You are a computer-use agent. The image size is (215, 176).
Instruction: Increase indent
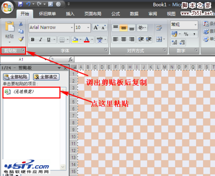click(148, 39)
